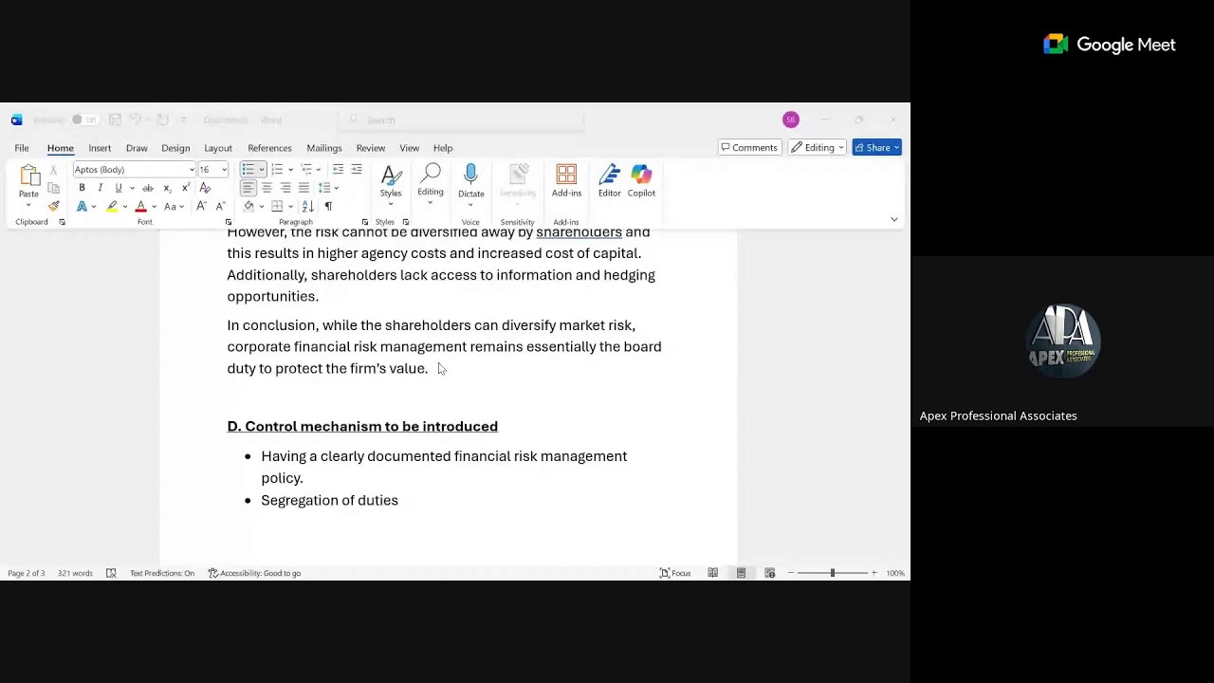1214x683 pixels.
Task: Pick the text highlight color swatch
Action: pos(112,206)
